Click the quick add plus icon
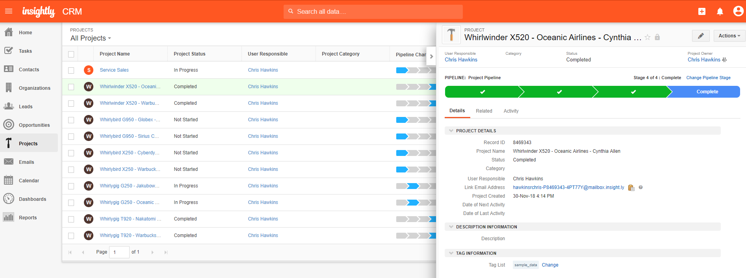The height and width of the screenshot is (278, 746). coord(702,11)
